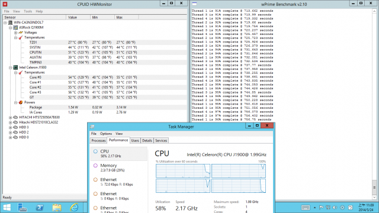The height and width of the screenshot is (213, 379).
Task: Open the Task Manager File menu
Action: pyautogui.click(x=94, y=134)
